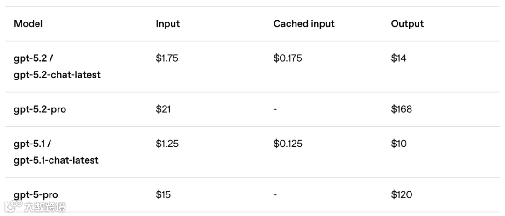Click the $0.175 cached input price

[x=288, y=58]
